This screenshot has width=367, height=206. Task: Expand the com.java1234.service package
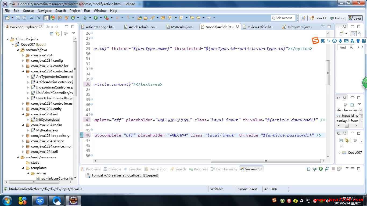[23, 141]
